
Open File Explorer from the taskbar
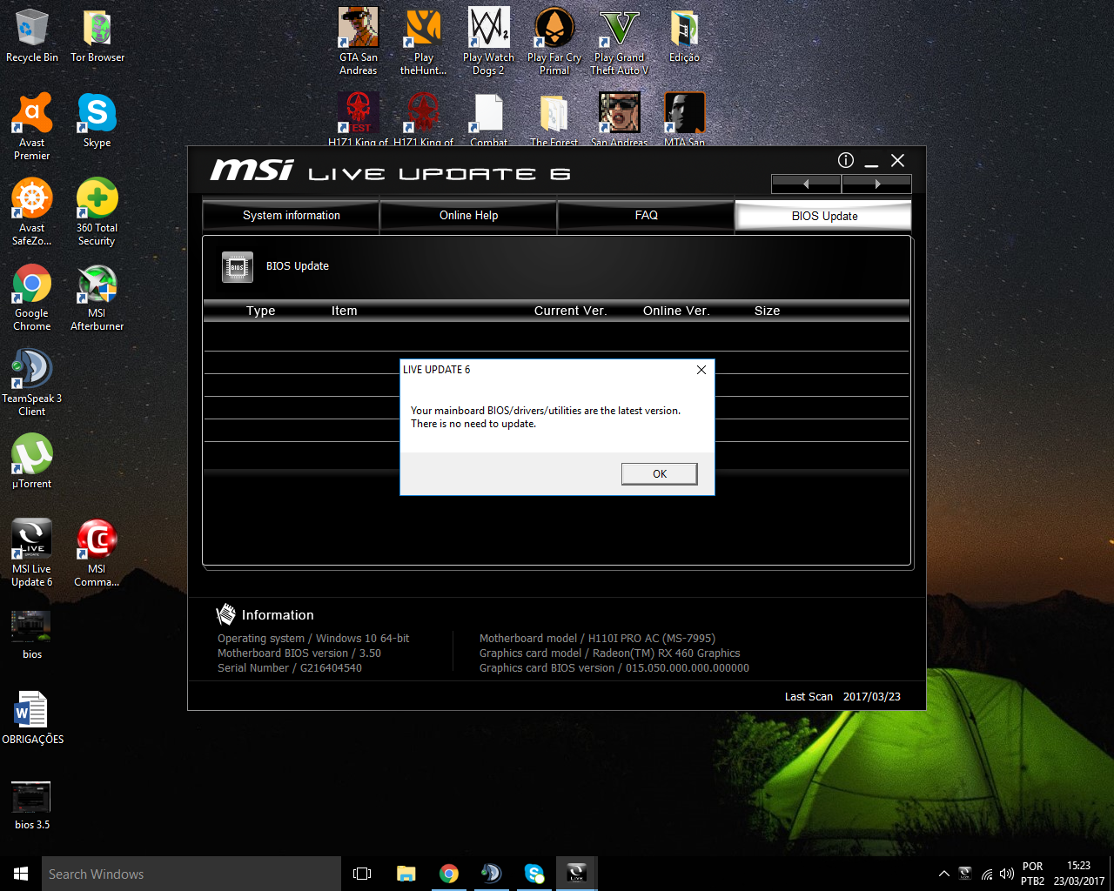tap(406, 874)
